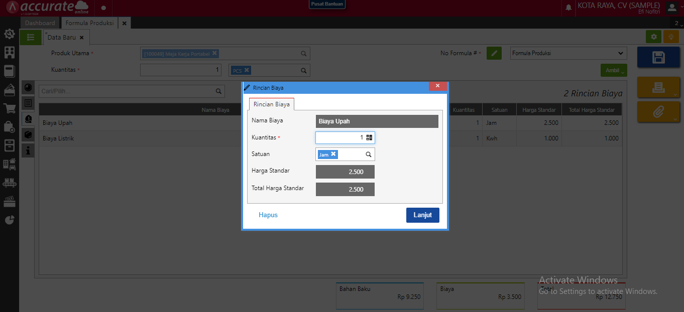Viewport: 684px width, 312px height.
Task: Open the tax icon in the left sidebar
Action: tap(9, 201)
